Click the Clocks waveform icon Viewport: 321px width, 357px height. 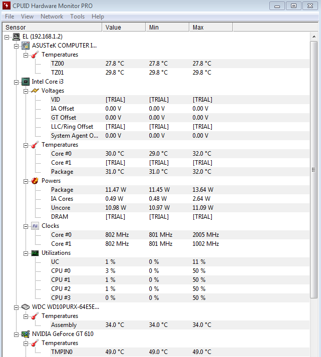tap(35, 226)
